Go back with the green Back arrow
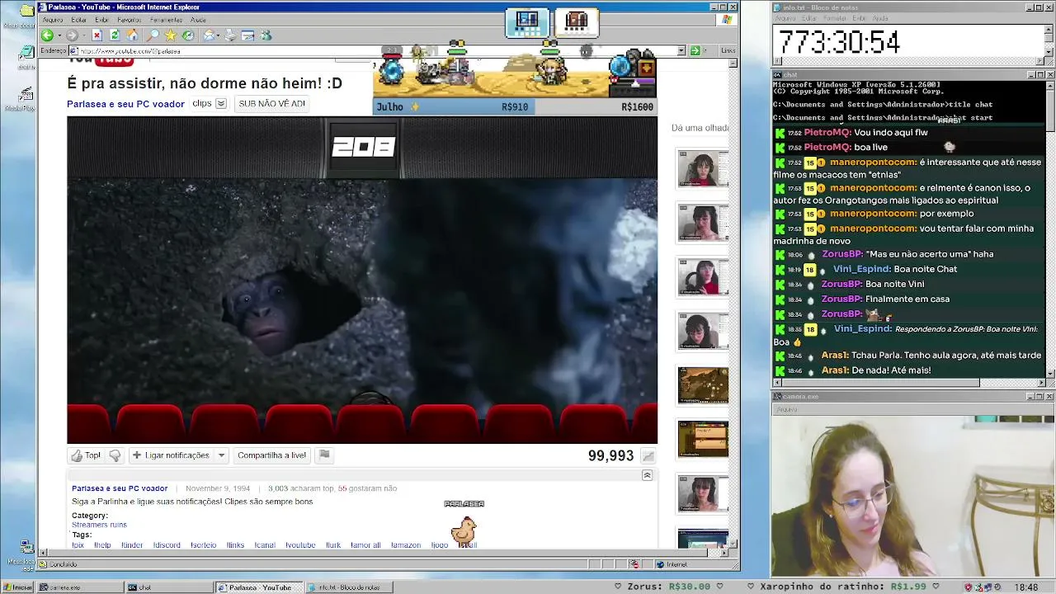The image size is (1056, 594). (x=47, y=35)
